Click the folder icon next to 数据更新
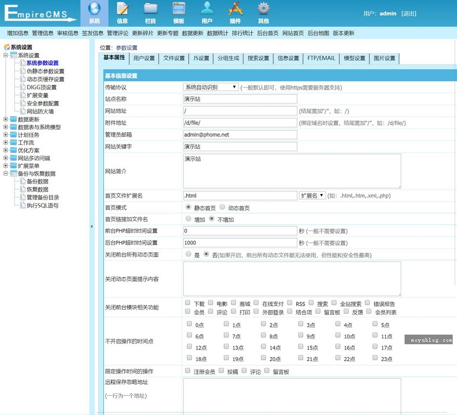 pyautogui.click(x=13, y=119)
